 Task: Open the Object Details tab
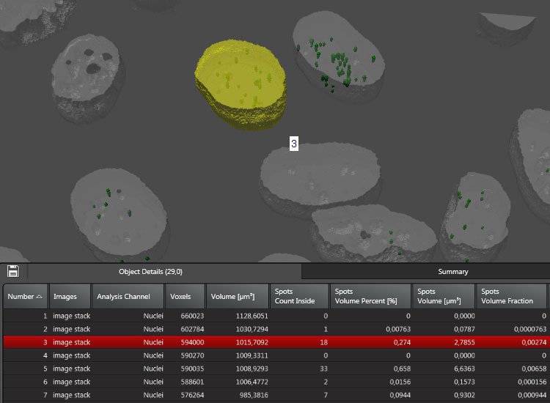150,272
